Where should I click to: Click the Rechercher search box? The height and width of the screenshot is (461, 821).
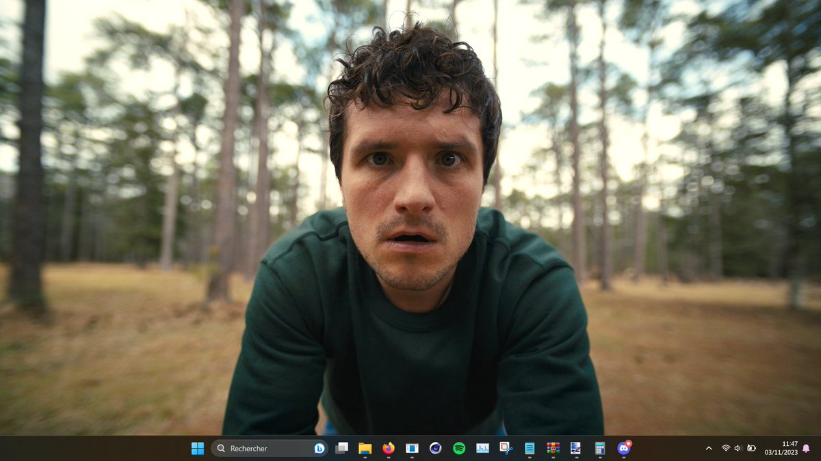coord(270,448)
